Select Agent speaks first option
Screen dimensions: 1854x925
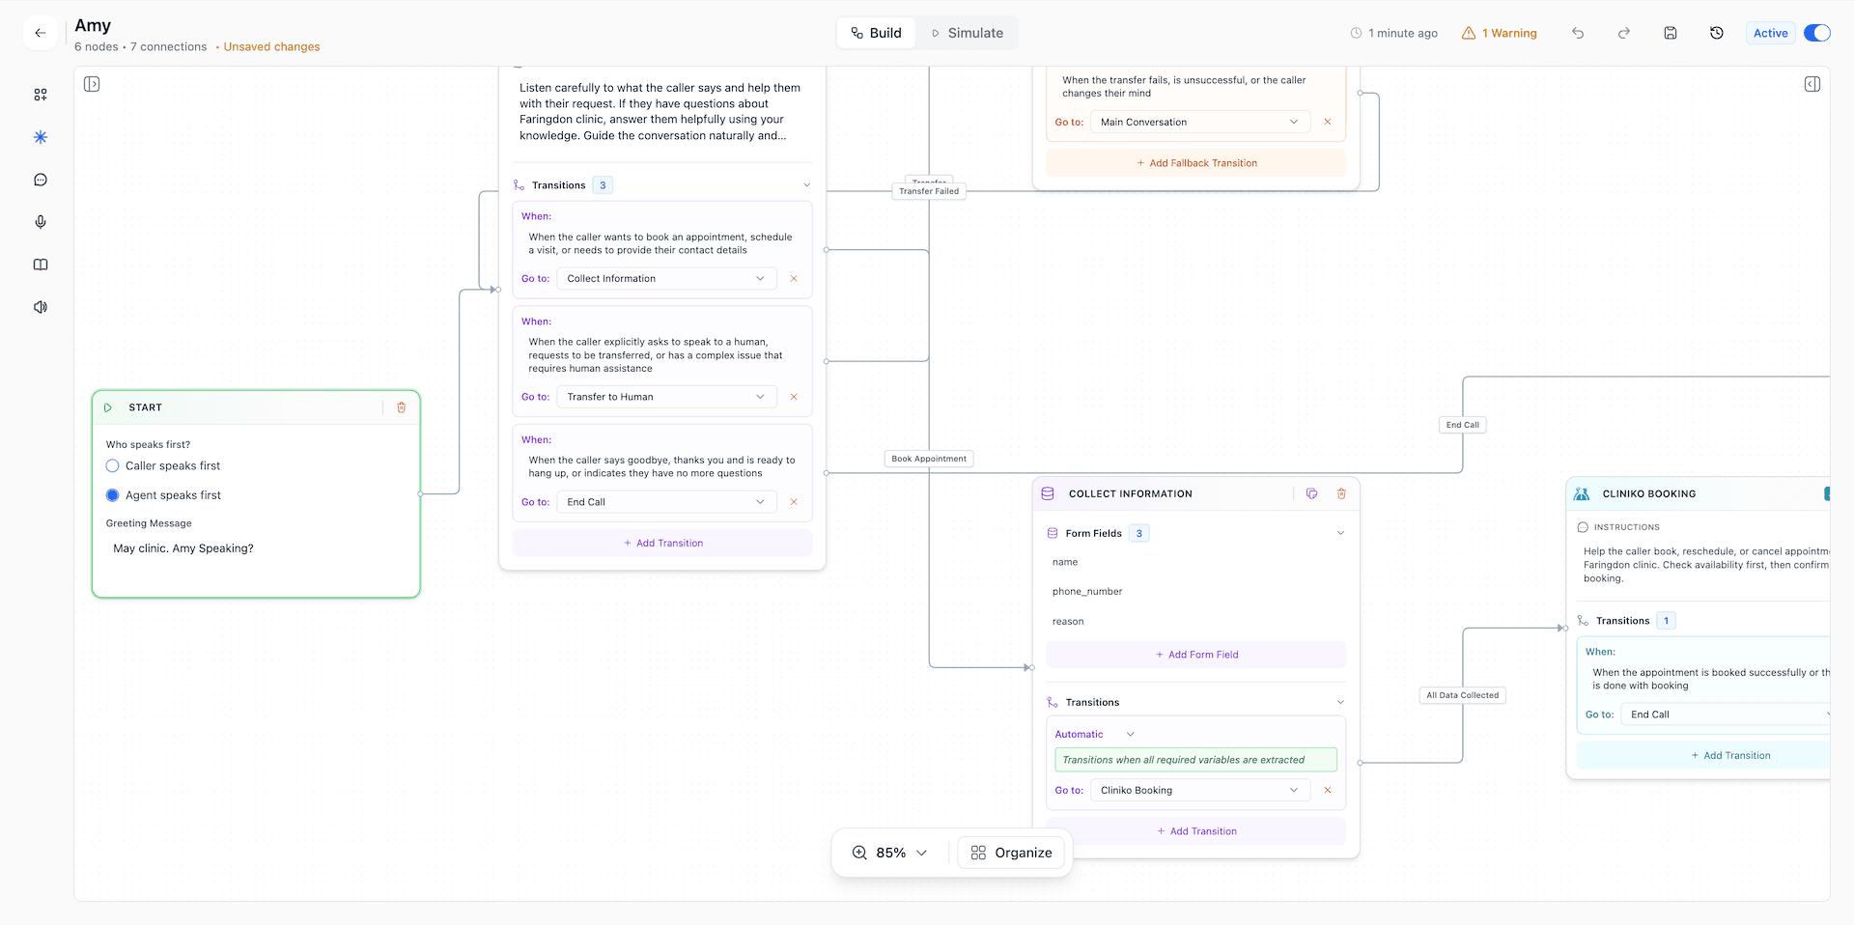point(113,495)
